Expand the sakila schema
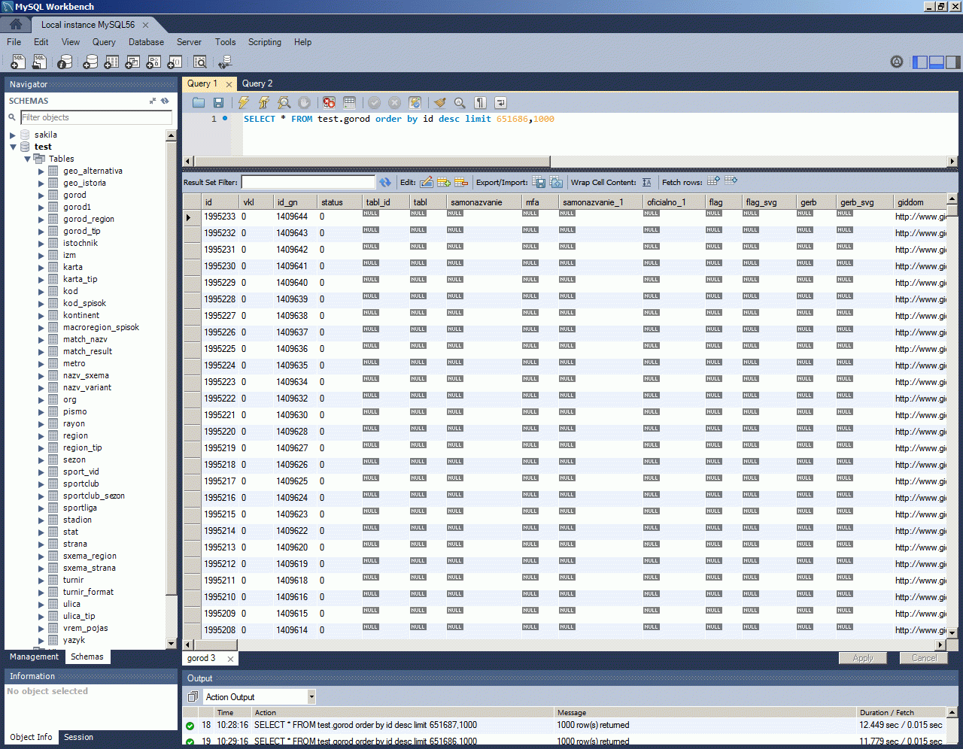 (x=13, y=135)
